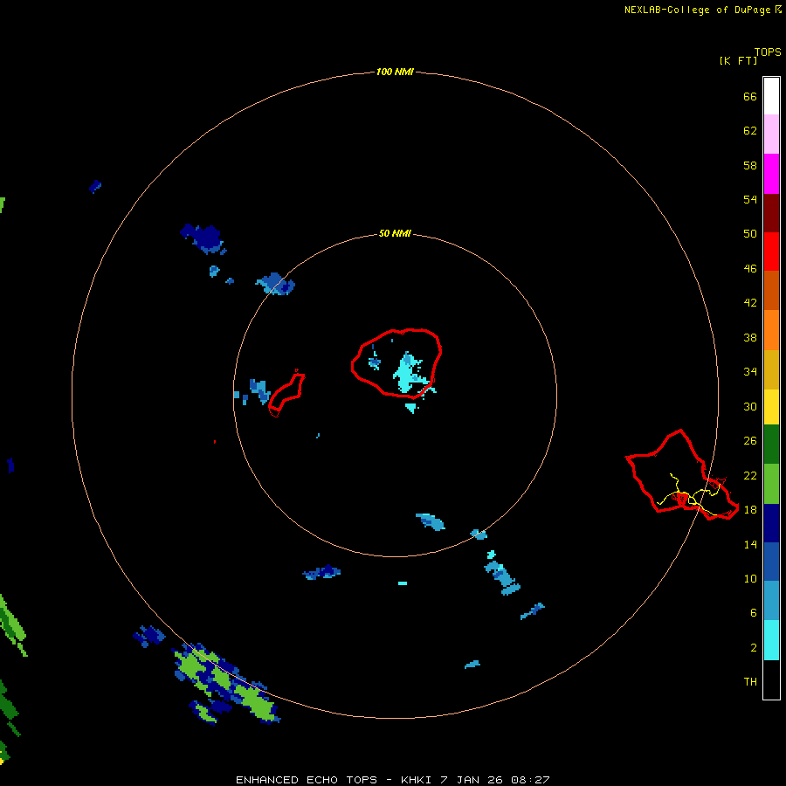Click the magenta legend swatch

(771, 174)
